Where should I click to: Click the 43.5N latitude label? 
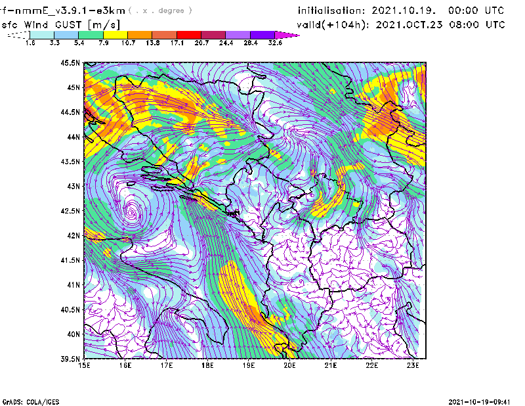click(70, 162)
